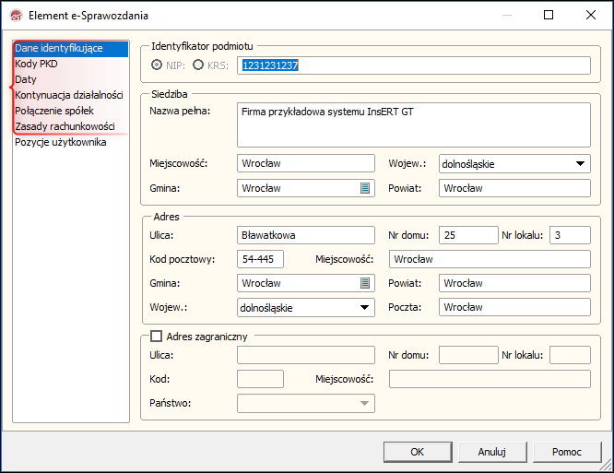614x473 pixels.
Task: Maximize the Element e-Sprawozdania window
Action: click(549, 15)
